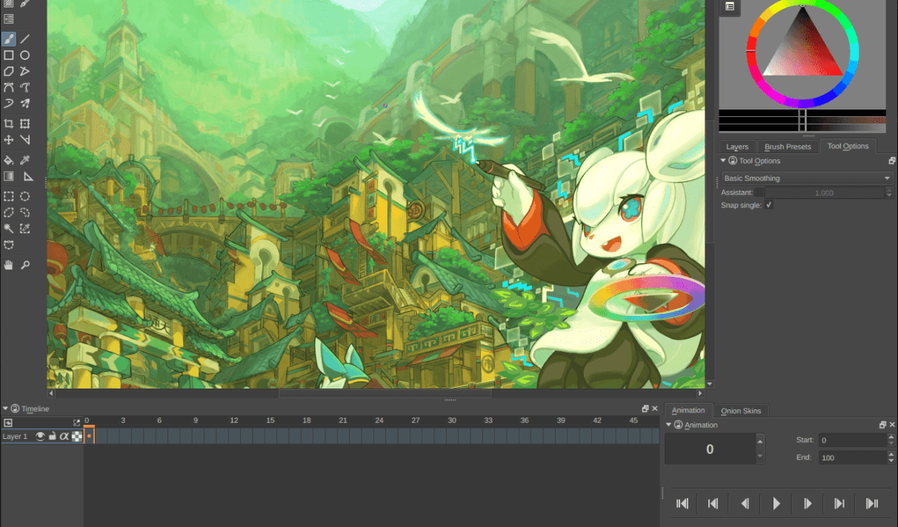Viewport: 898px width, 527px height.
Task: Select the Gradient tool
Action: click(x=9, y=176)
